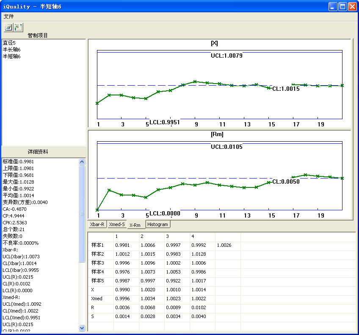Viewport: 359px width, 335px height.
Task: Select the CPK:2.5363 line in details
Action: pos(15,223)
